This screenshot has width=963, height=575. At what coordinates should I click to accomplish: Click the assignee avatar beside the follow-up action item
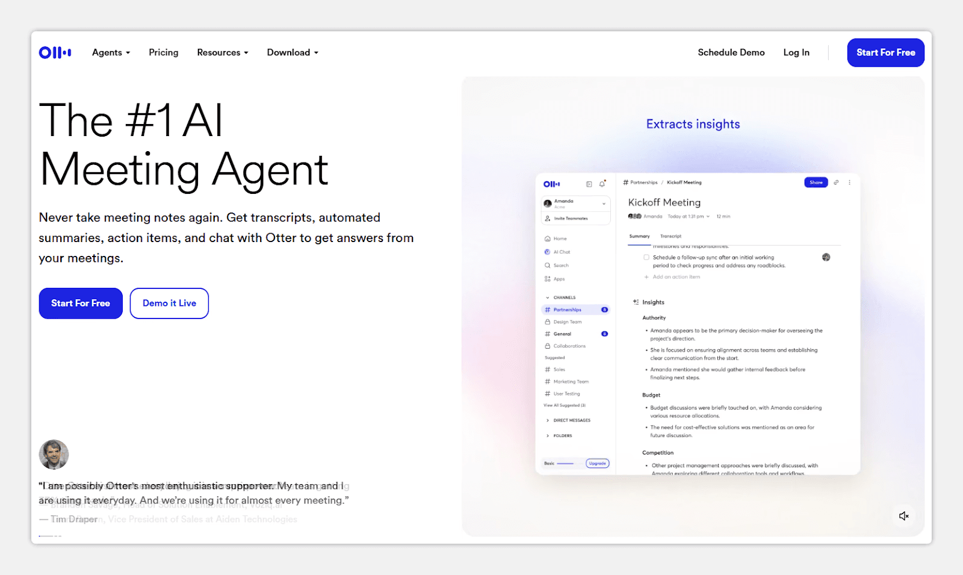click(x=826, y=257)
